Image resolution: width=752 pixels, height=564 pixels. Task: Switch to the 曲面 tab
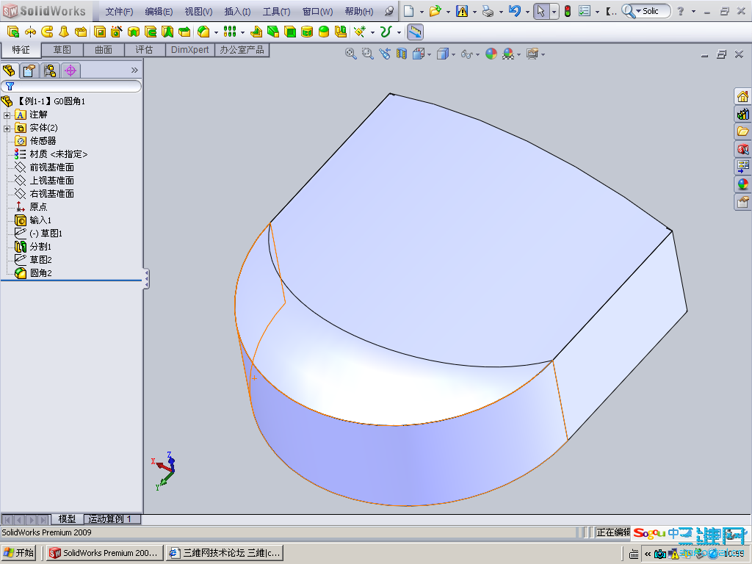(x=104, y=50)
